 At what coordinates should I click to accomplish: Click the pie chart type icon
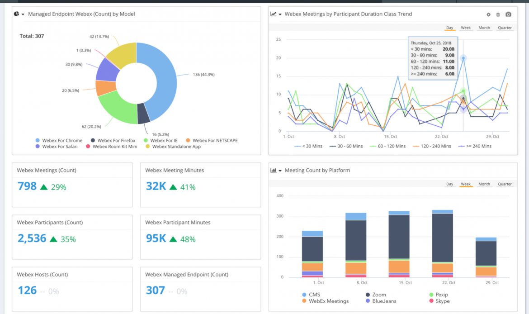[x=16, y=14]
